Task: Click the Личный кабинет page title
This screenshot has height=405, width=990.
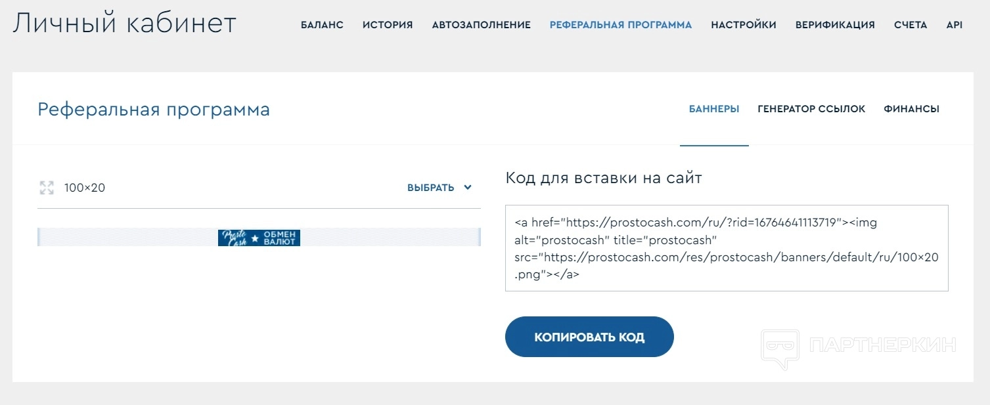Action: click(124, 24)
